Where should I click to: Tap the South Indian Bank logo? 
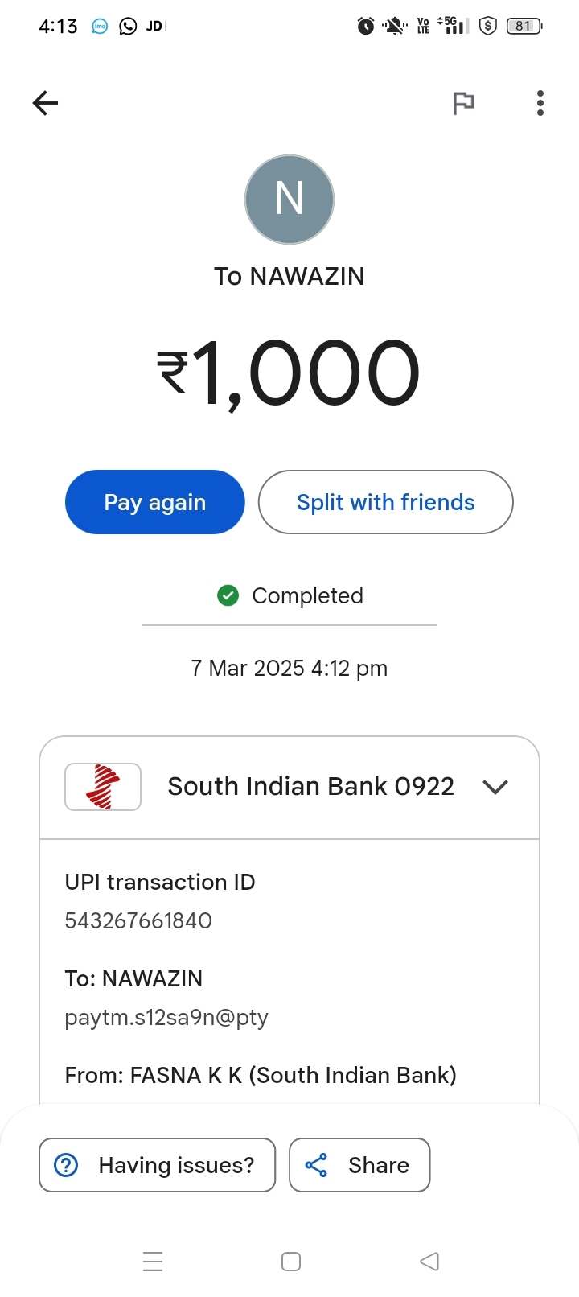103,787
